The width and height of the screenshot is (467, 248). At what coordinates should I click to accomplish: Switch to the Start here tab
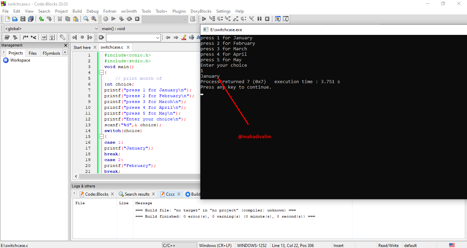[x=82, y=47]
